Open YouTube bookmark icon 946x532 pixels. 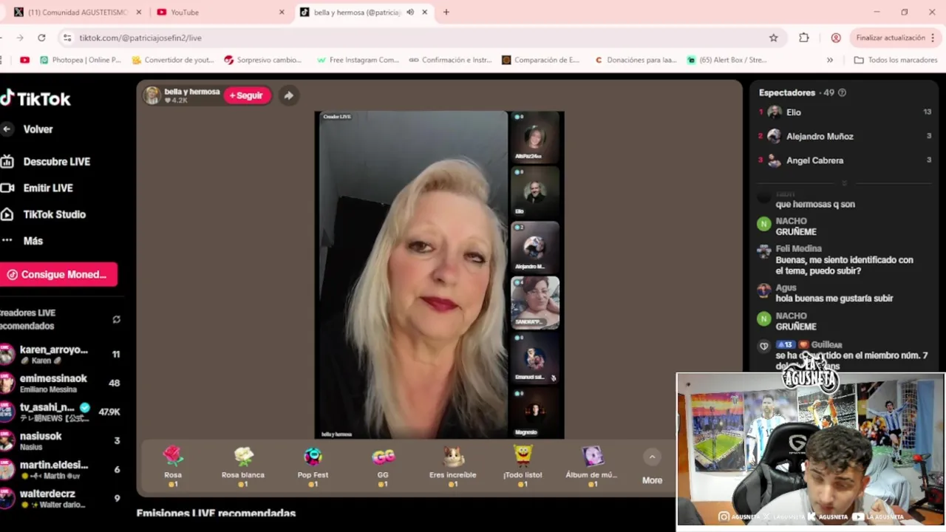click(25, 60)
